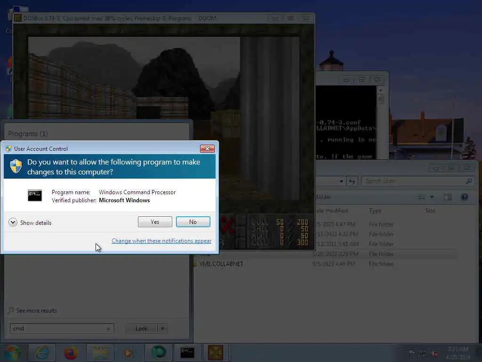
Task: Toggle the preview pane button in Explorer
Action: pos(448,197)
